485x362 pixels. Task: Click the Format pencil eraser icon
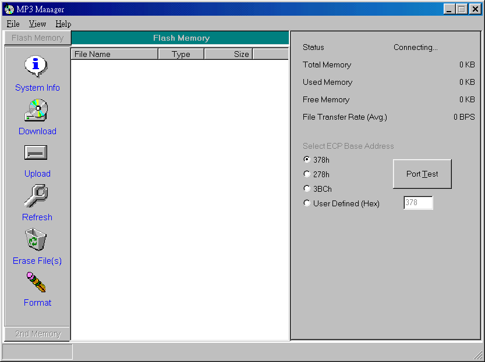[x=36, y=282]
